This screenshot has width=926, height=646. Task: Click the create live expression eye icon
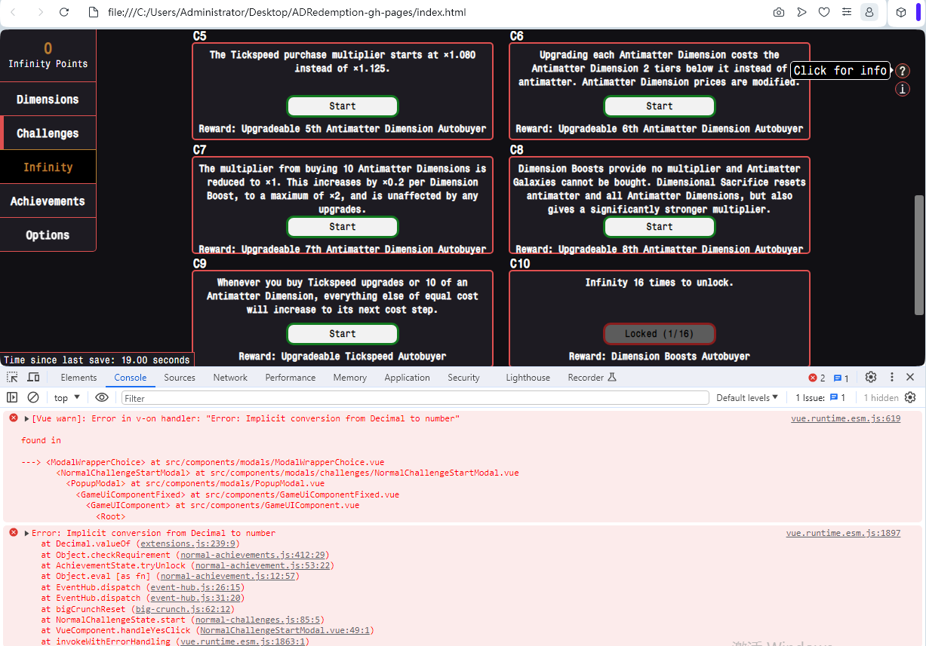[x=101, y=397]
